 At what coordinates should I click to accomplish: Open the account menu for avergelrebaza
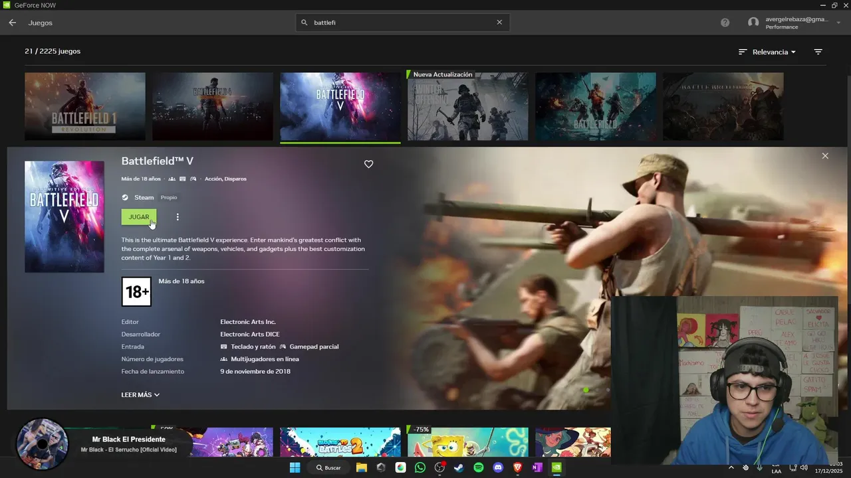coord(794,23)
